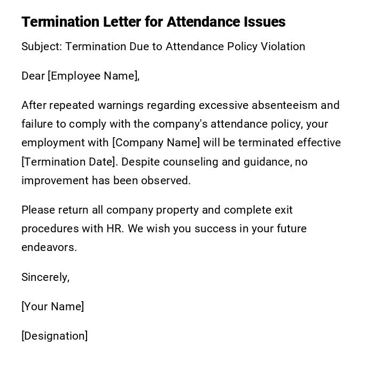Click the word "Subject:" in the subject line
Viewport: 374px width, 369px height.
coord(42,46)
